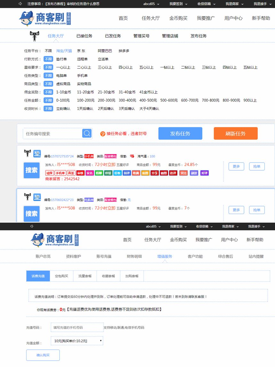Viewport: 275px width, 367px height.
Task: Click the Tmall cat icon beside the 任务大厅 tab
Action: 35,36
